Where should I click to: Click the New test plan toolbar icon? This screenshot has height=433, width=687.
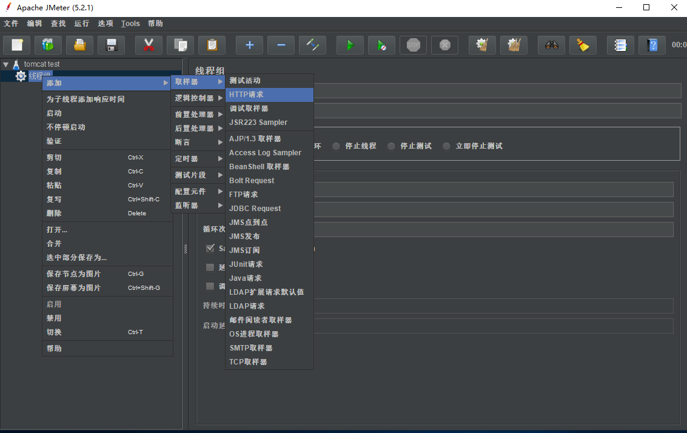click(17, 45)
